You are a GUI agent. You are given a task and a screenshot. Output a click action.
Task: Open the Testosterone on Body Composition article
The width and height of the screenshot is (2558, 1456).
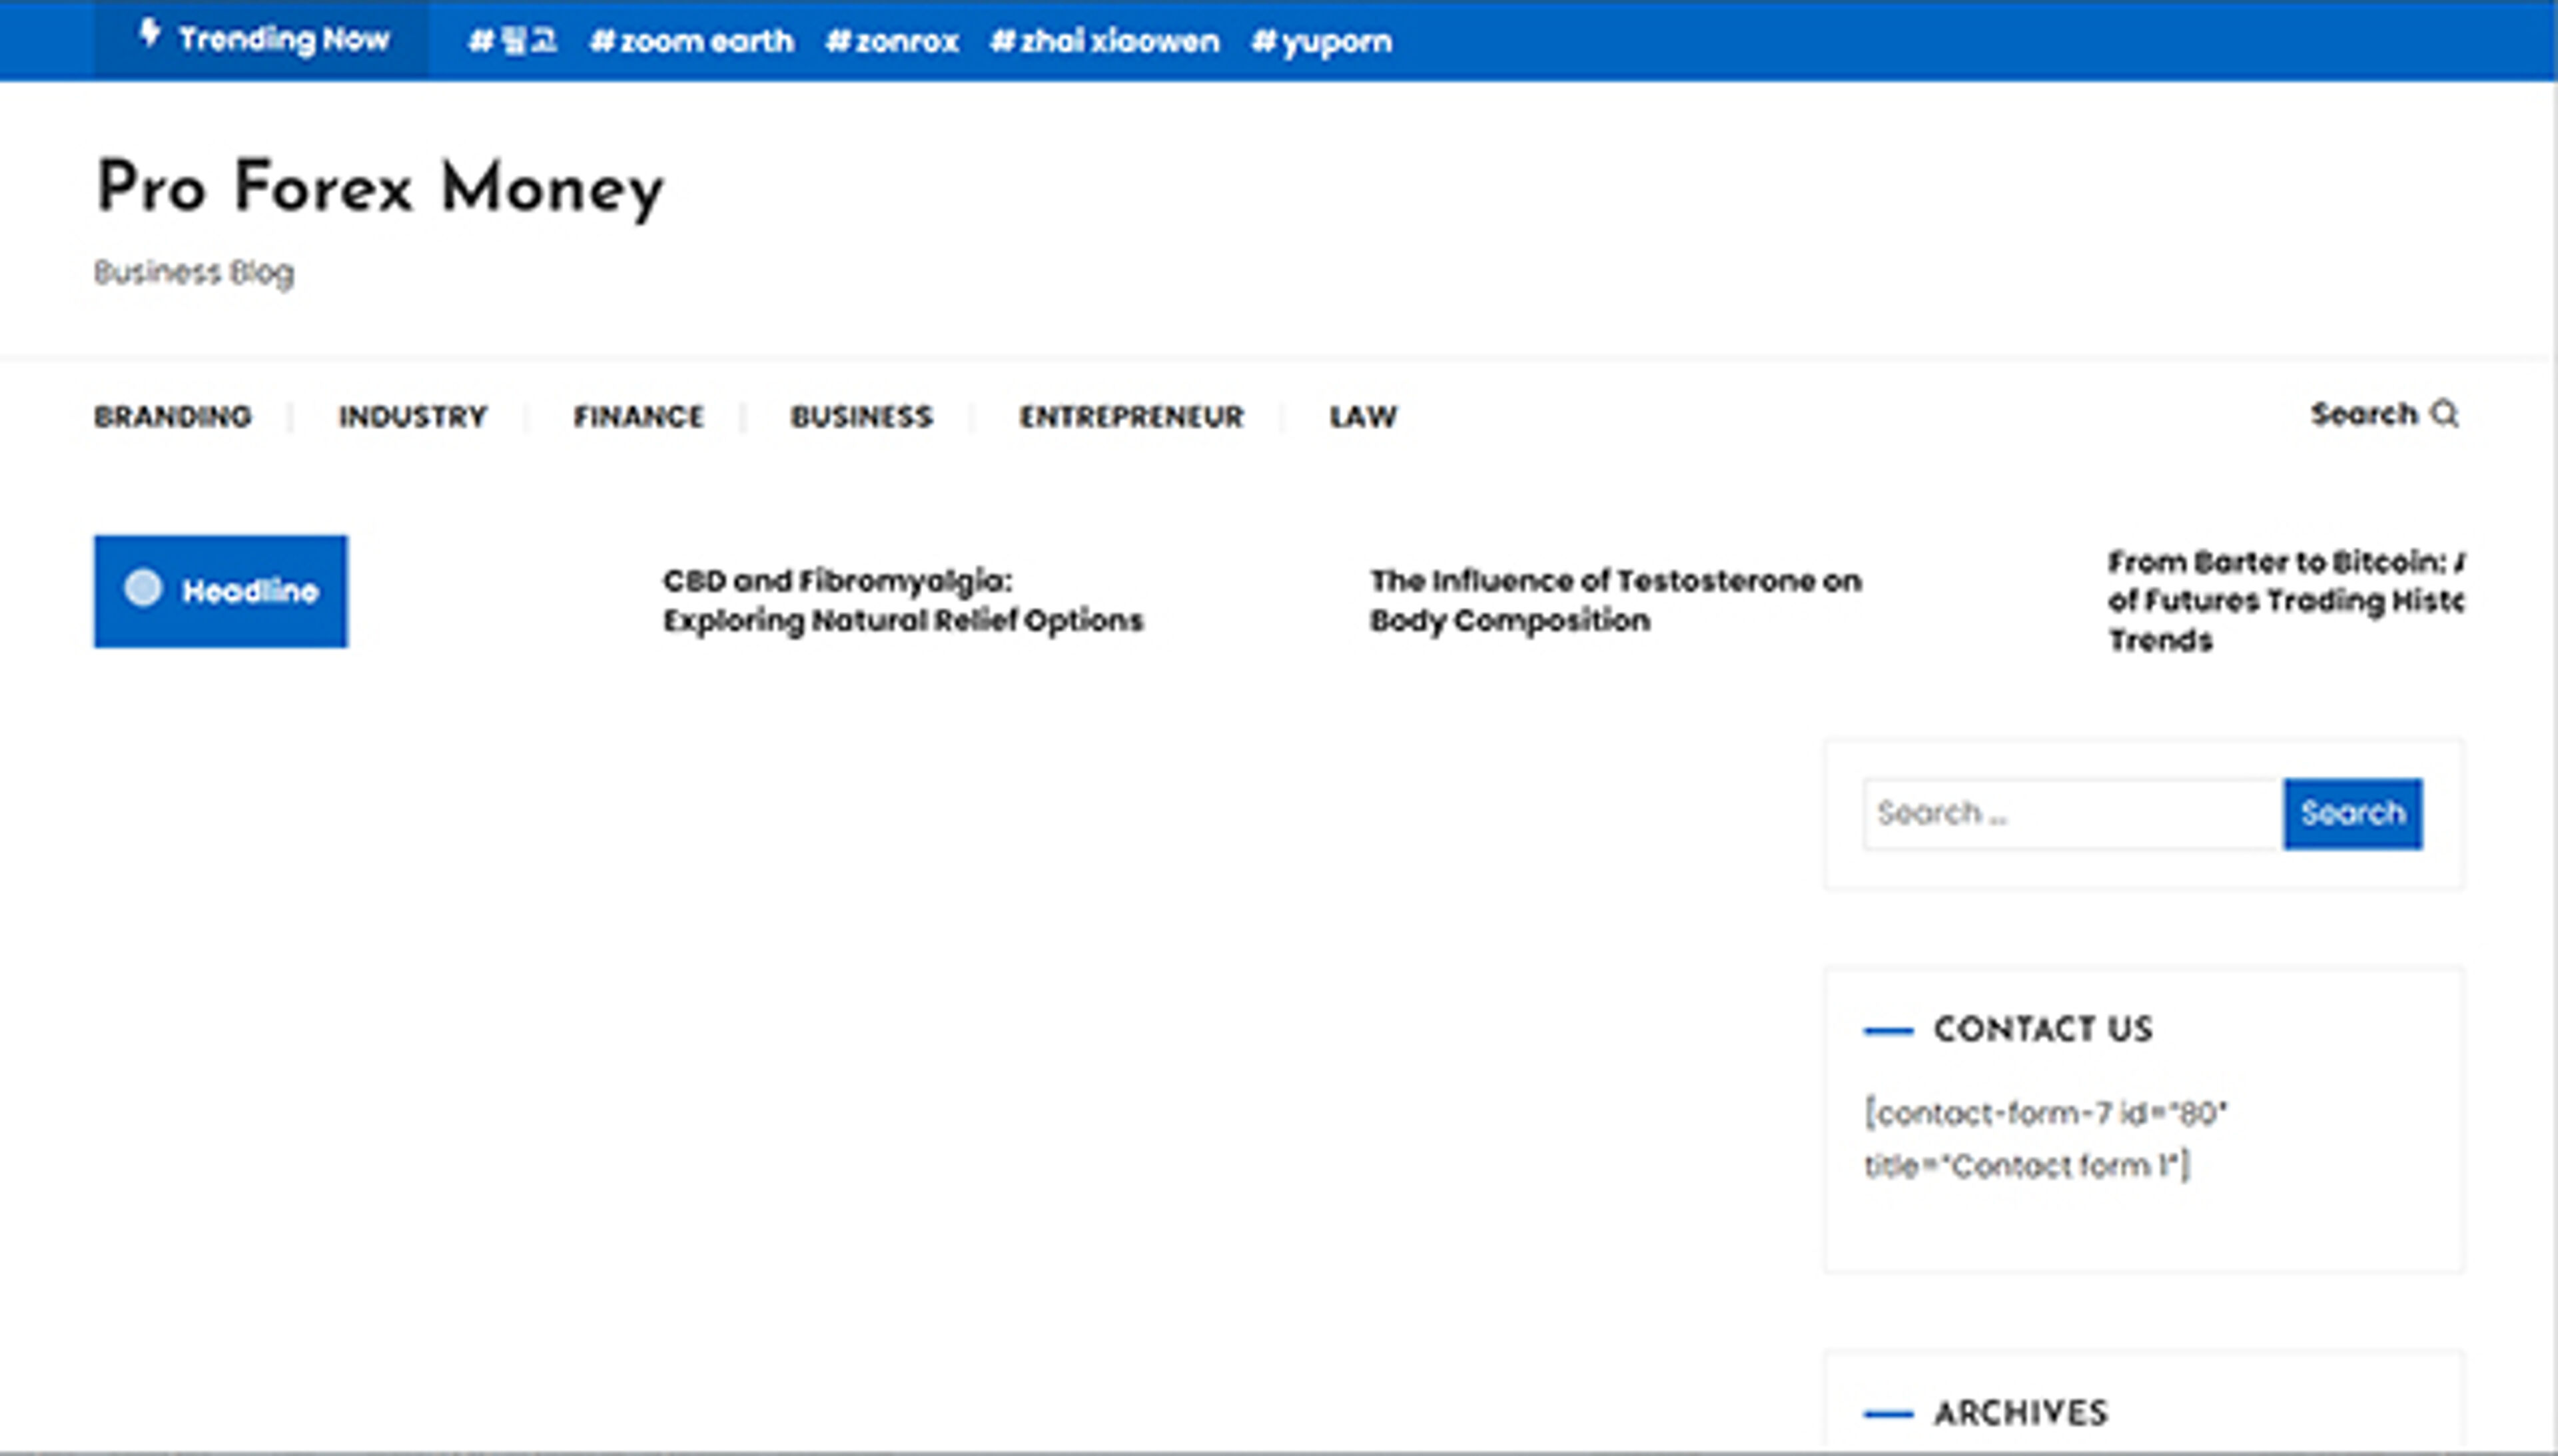pyautogui.click(x=1614, y=600)
